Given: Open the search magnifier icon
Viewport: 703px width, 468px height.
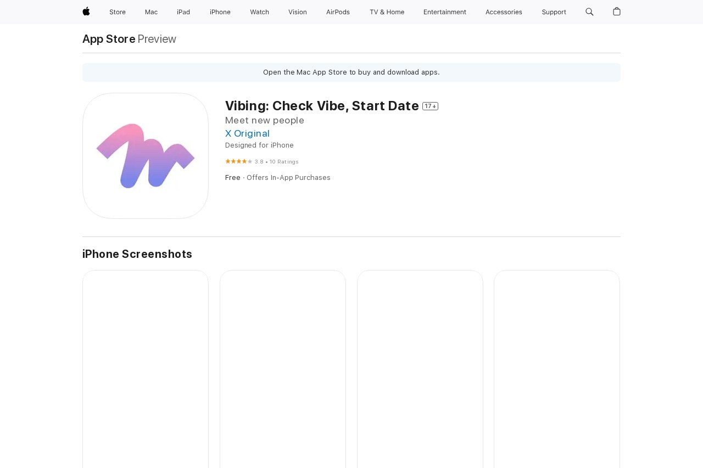Looking at the screenshot, I should [x=589, y=12].
